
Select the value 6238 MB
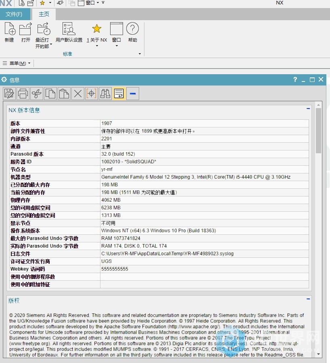click(x=111, y=207)
